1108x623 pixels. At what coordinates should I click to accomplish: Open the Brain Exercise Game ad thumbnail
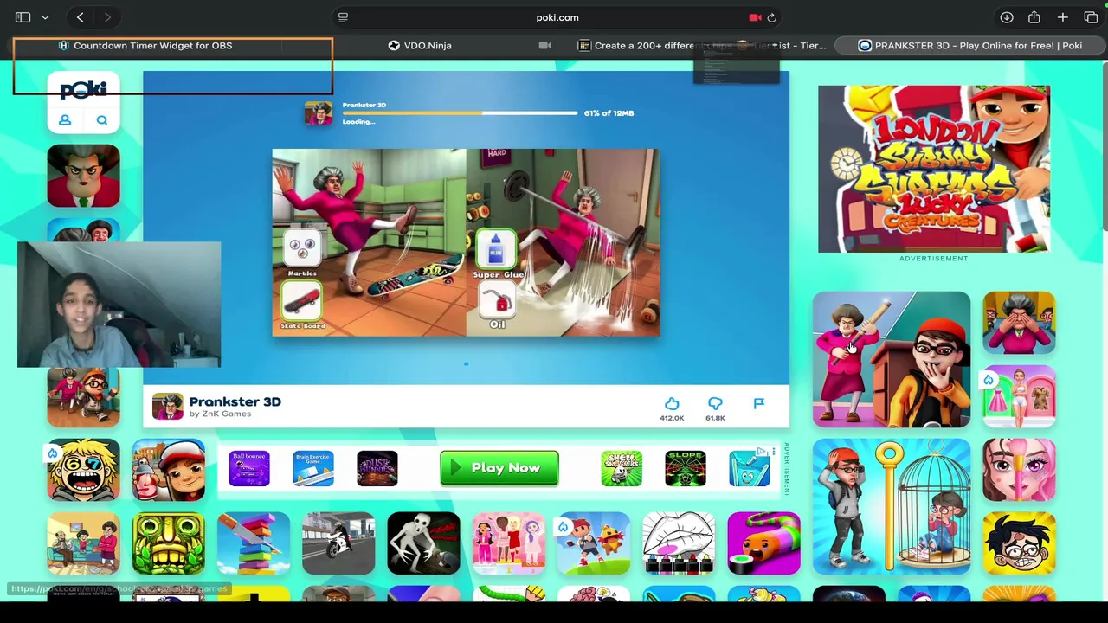click(313, 468)
